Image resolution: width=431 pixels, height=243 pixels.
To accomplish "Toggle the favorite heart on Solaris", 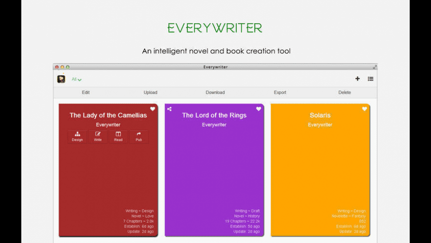I will [365, 109].
